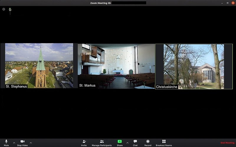The image size is (236, 147).
Task: Open the Manage Participants panel
Action: [x=102, y=142]
